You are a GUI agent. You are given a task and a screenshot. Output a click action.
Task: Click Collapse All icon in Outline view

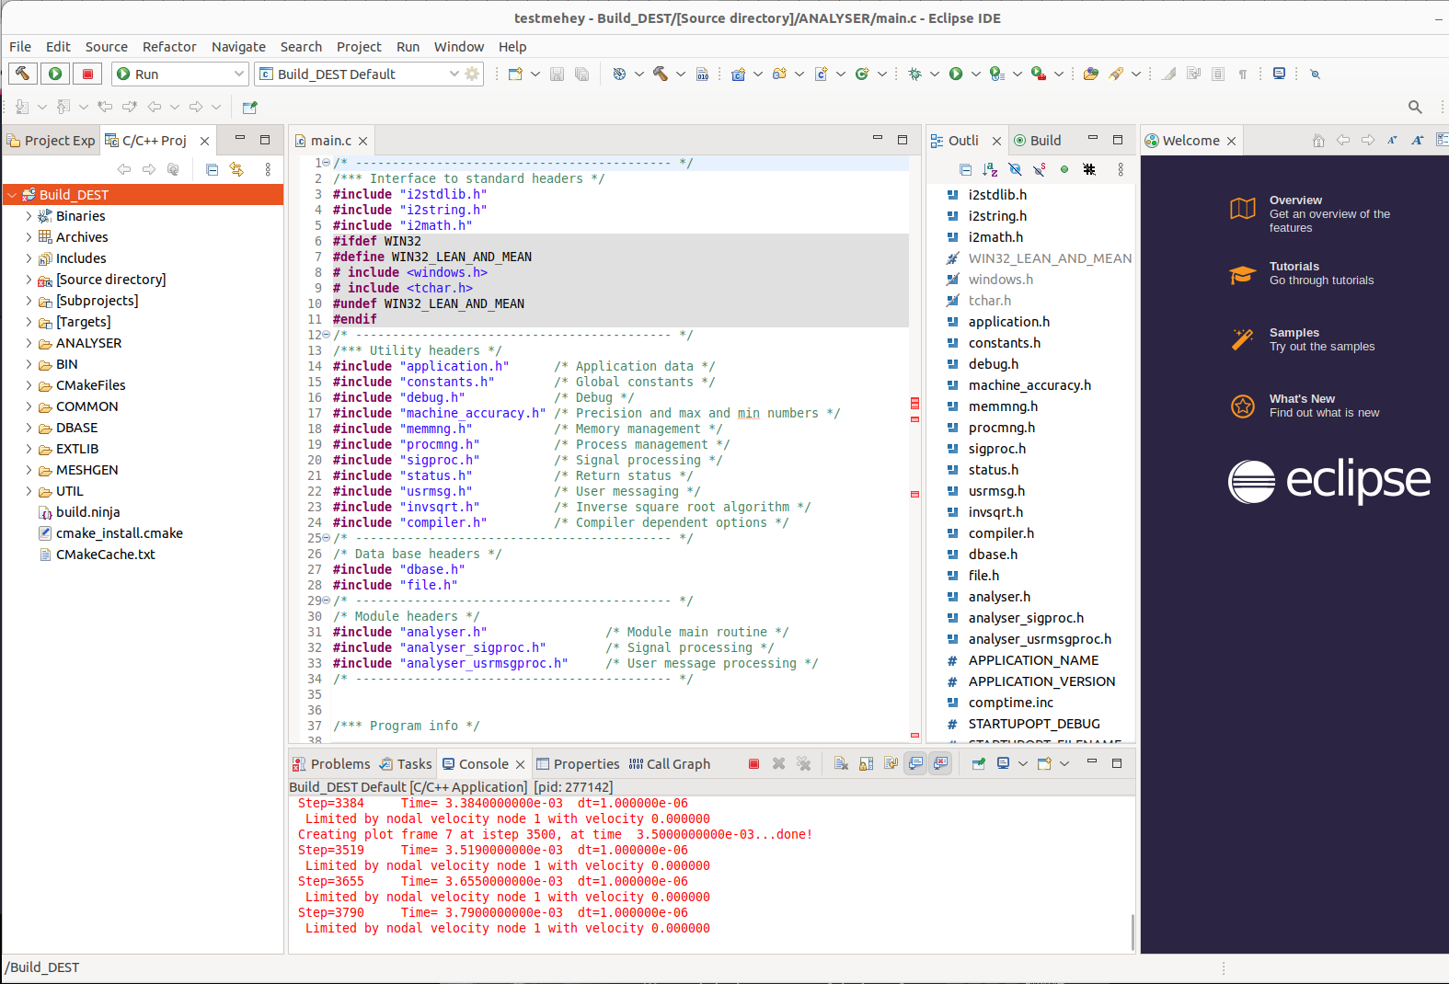click(965, 169)
